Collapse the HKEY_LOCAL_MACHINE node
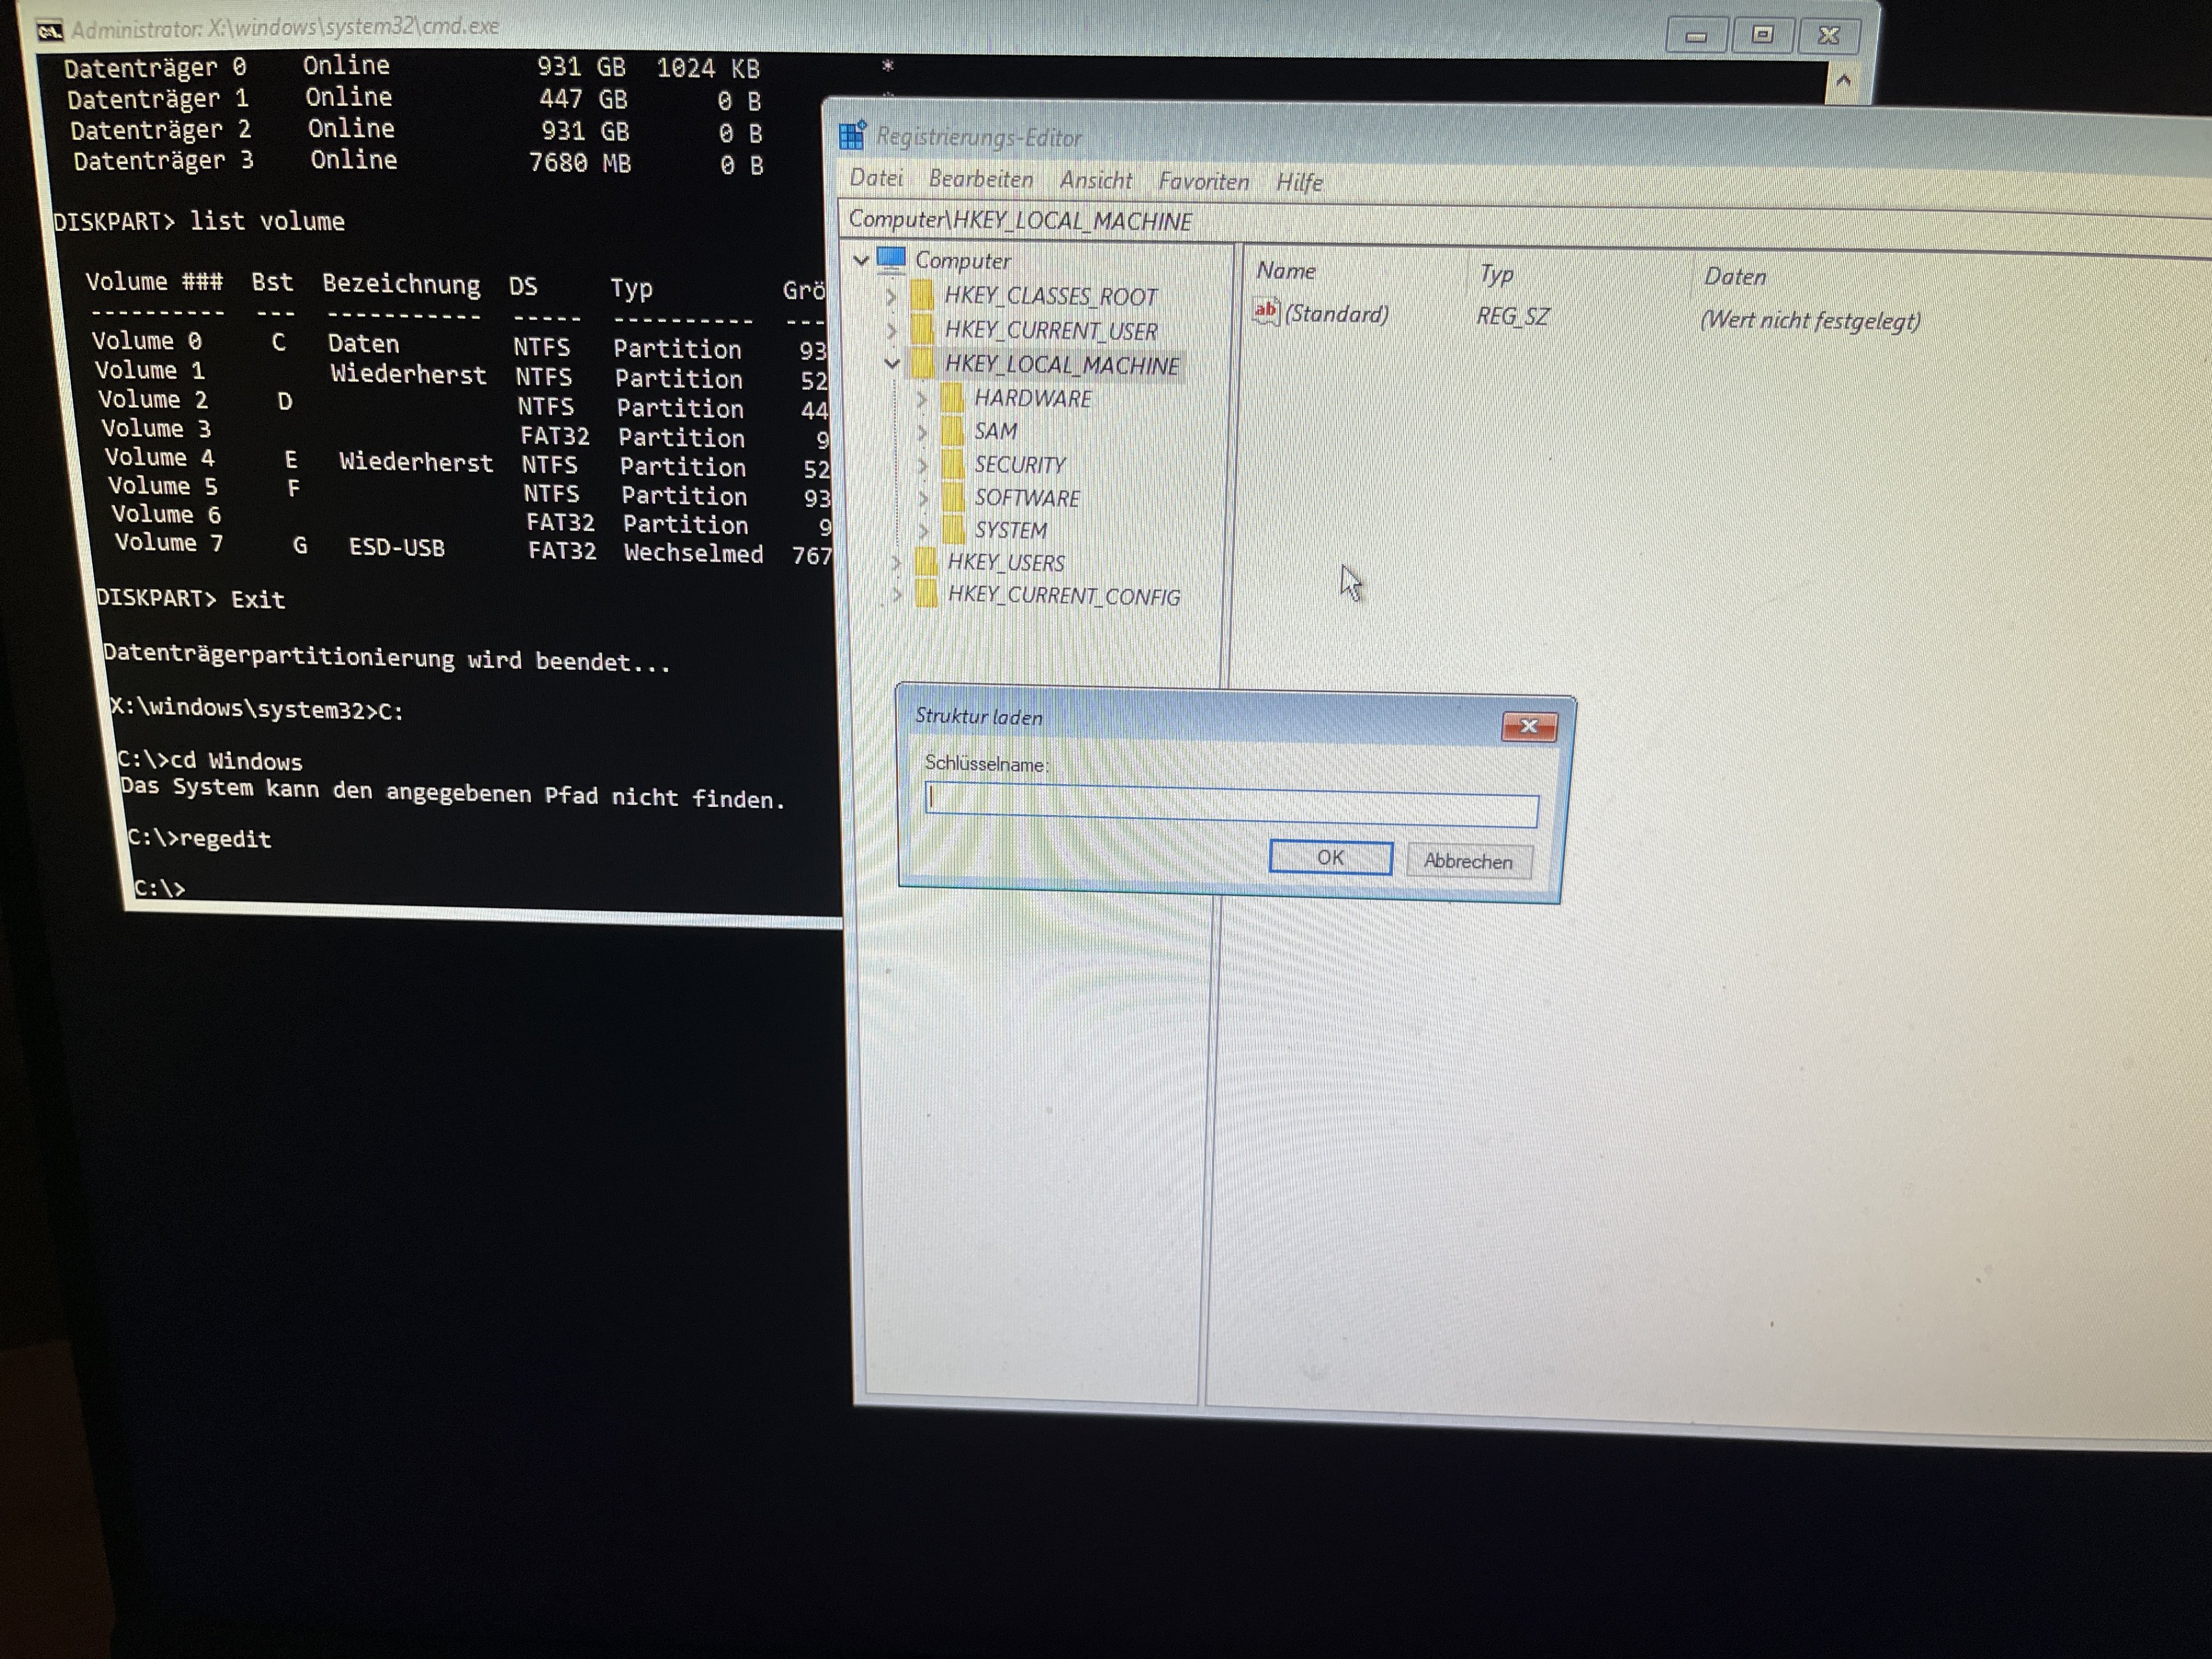The height and width of the screenshot is (1659, 2212). point(892,364)
